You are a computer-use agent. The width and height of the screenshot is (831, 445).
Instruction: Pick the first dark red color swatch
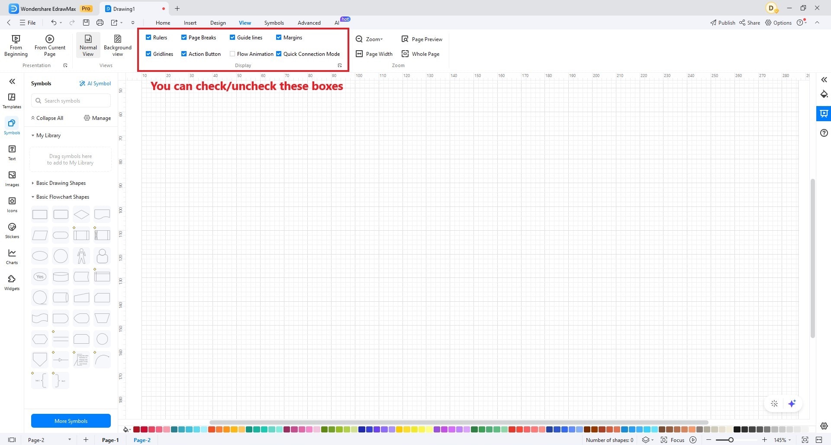(136, 429)
